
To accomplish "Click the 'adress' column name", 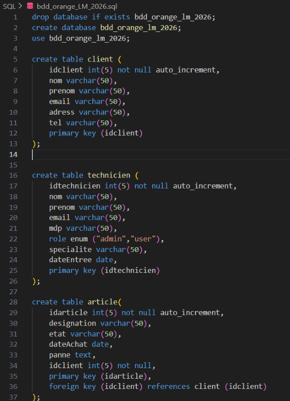I will [x=62, y=112].
